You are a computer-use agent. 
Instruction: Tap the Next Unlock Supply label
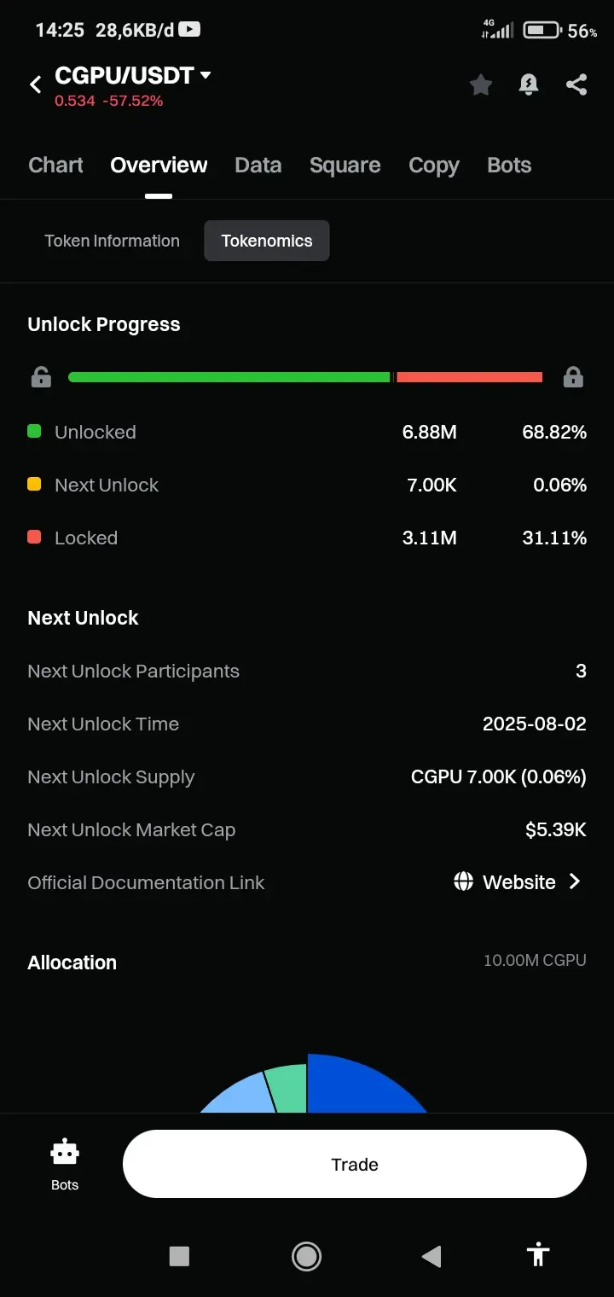tap(111, 776)
